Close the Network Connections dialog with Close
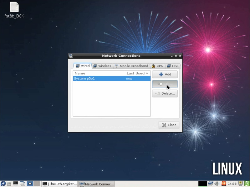Image resolution: width=250 pixels, height=187 pixels. [x=169, y=125]
